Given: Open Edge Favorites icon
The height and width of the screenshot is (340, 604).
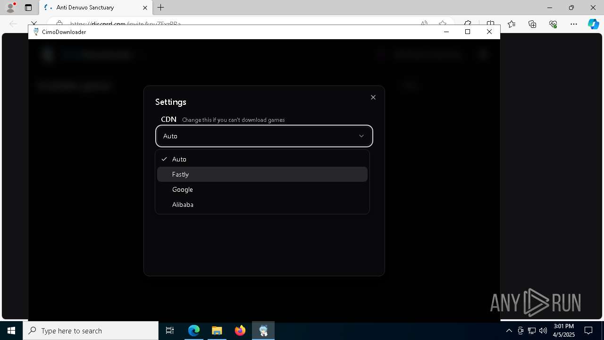Looking at the screenshot, I should point(512,24).
